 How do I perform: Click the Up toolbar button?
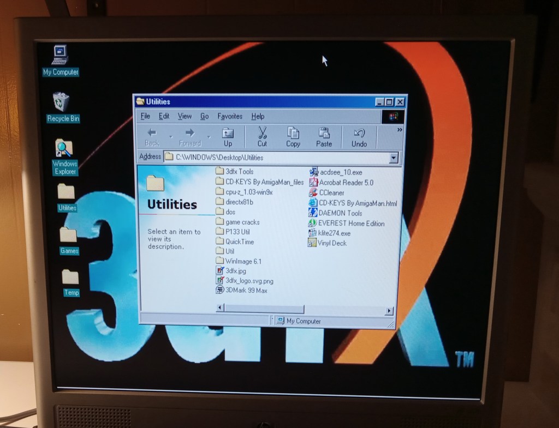(x=228, y=136)
